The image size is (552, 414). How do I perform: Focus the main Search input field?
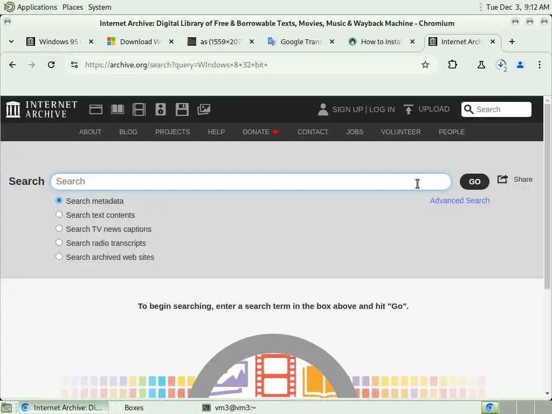pos(251,182)
